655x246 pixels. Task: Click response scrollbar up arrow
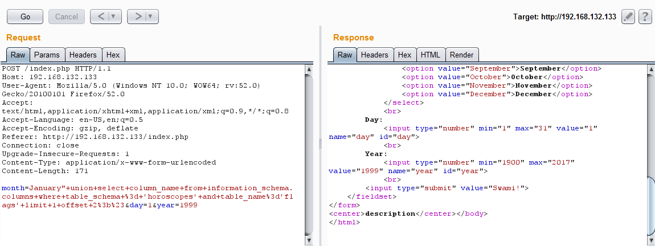tap(651, 69)
